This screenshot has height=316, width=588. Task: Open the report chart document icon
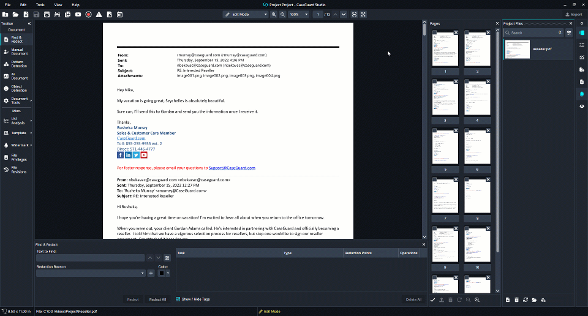click(109, 15)
